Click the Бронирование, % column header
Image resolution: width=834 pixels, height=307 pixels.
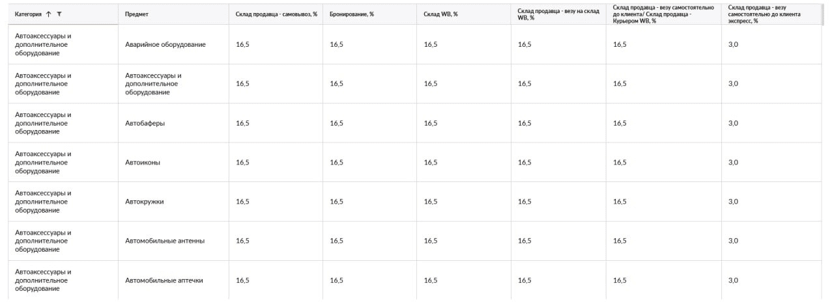pos(352,14)
